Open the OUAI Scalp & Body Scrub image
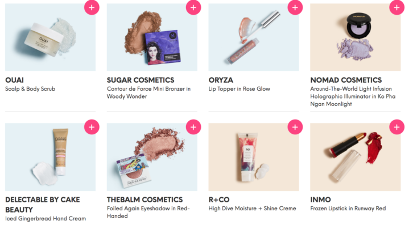 pos(50,37)
